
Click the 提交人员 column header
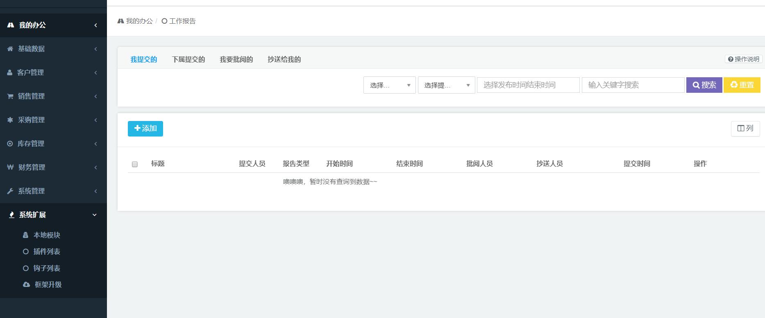[x=252, y=163]
